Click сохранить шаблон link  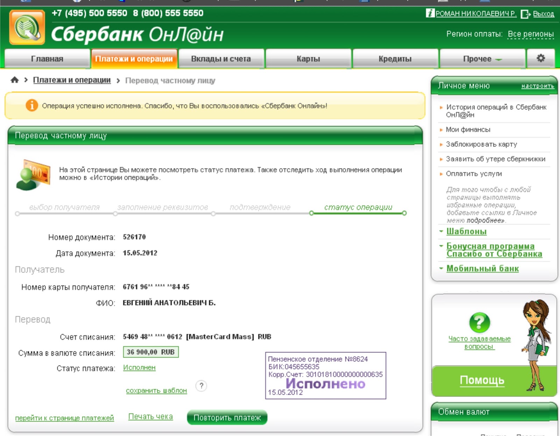point(156,391)
